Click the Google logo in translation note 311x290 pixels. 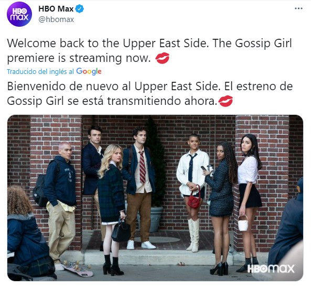[x=89, y=72]
